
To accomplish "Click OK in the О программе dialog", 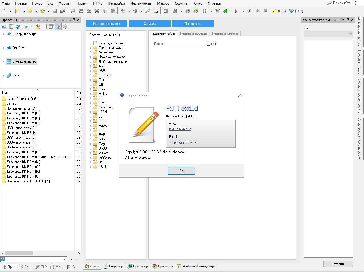I will 181,171.
